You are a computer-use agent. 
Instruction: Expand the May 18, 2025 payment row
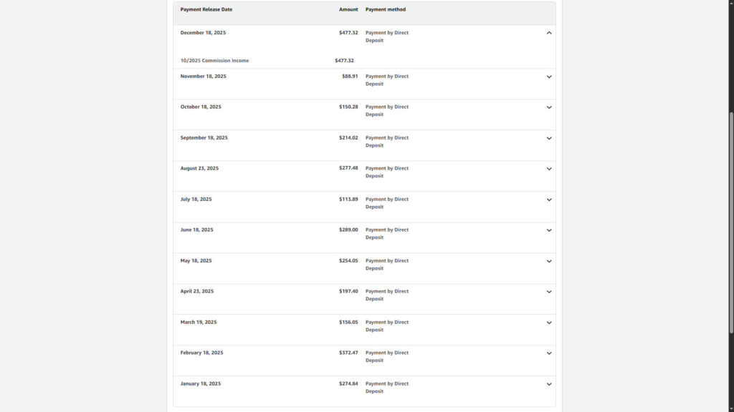coord(549,261)
